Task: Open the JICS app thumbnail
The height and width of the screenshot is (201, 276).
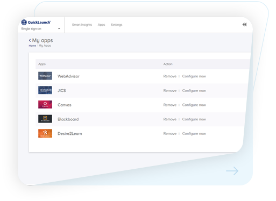Action: click(45, 90)
